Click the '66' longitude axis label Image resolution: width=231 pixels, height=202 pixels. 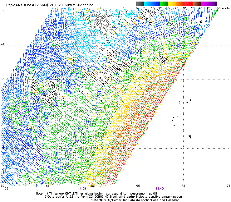[x=93, y=186]
